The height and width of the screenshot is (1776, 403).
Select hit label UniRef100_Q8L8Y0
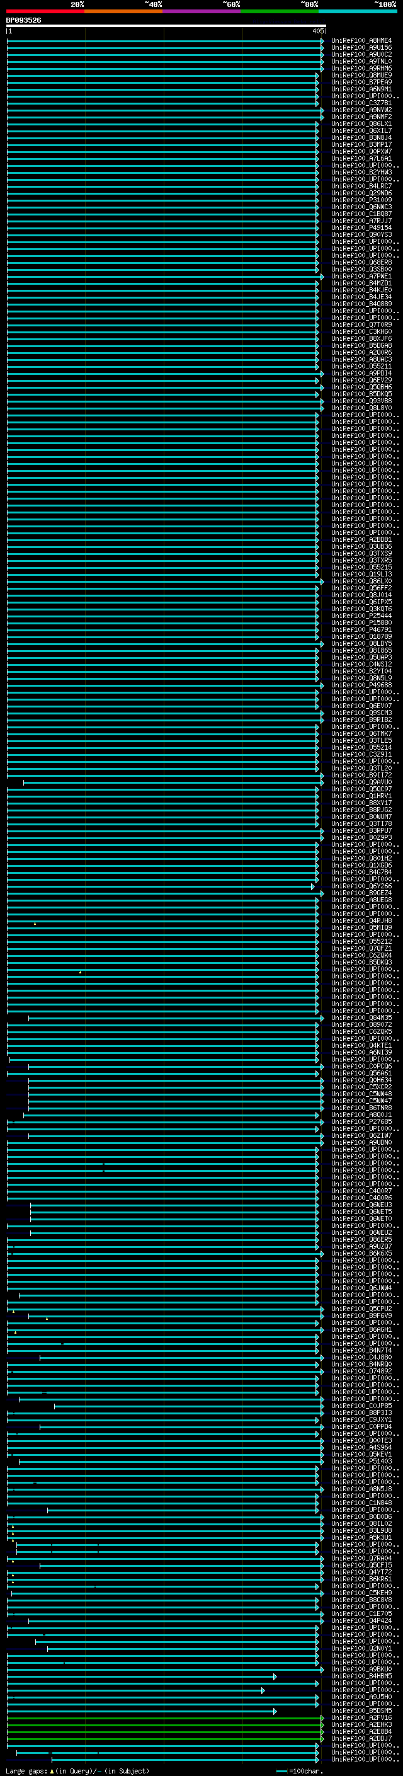361,408
